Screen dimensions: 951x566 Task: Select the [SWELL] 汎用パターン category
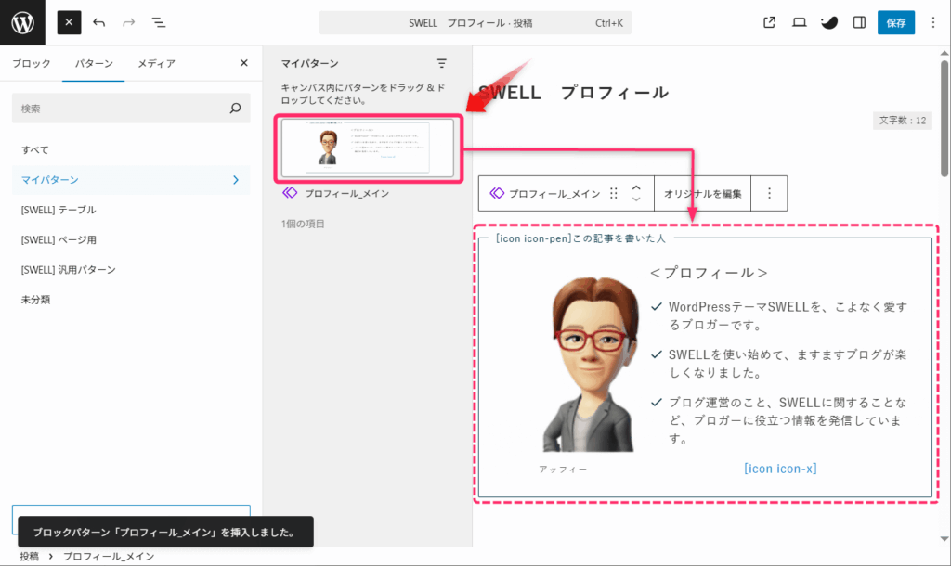pos(131,270)
